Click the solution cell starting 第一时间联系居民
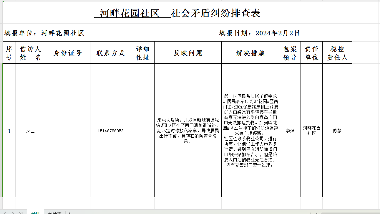Viewport: 380px width, 214px height. point(250,131)
